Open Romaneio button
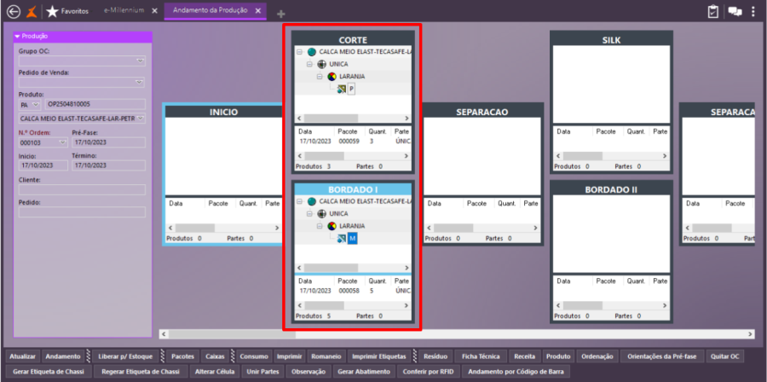 click(326, 356)
